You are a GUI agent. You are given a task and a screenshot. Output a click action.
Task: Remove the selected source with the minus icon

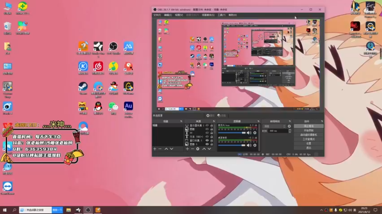pyautogui.click(x=192, y=149)
